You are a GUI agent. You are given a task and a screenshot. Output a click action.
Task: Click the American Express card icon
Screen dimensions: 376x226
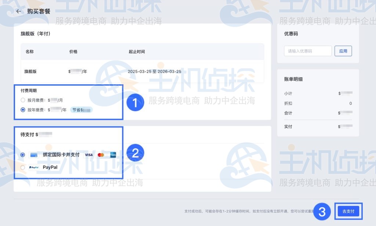(x=113, y=155)
